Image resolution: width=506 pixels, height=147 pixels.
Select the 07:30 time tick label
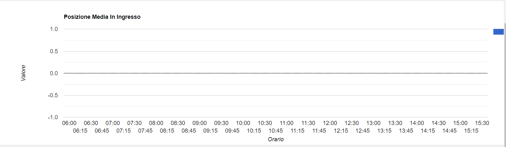pyautogui.click(x=134, y=123)
